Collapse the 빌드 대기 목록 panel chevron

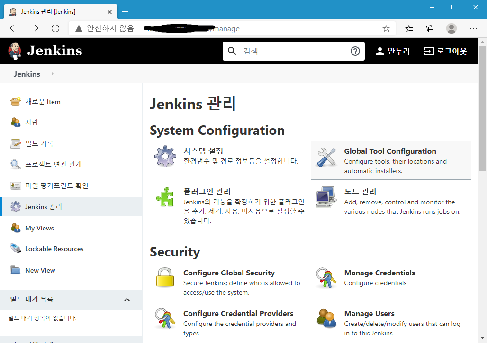pyautogui.click(x=127, y=299)
